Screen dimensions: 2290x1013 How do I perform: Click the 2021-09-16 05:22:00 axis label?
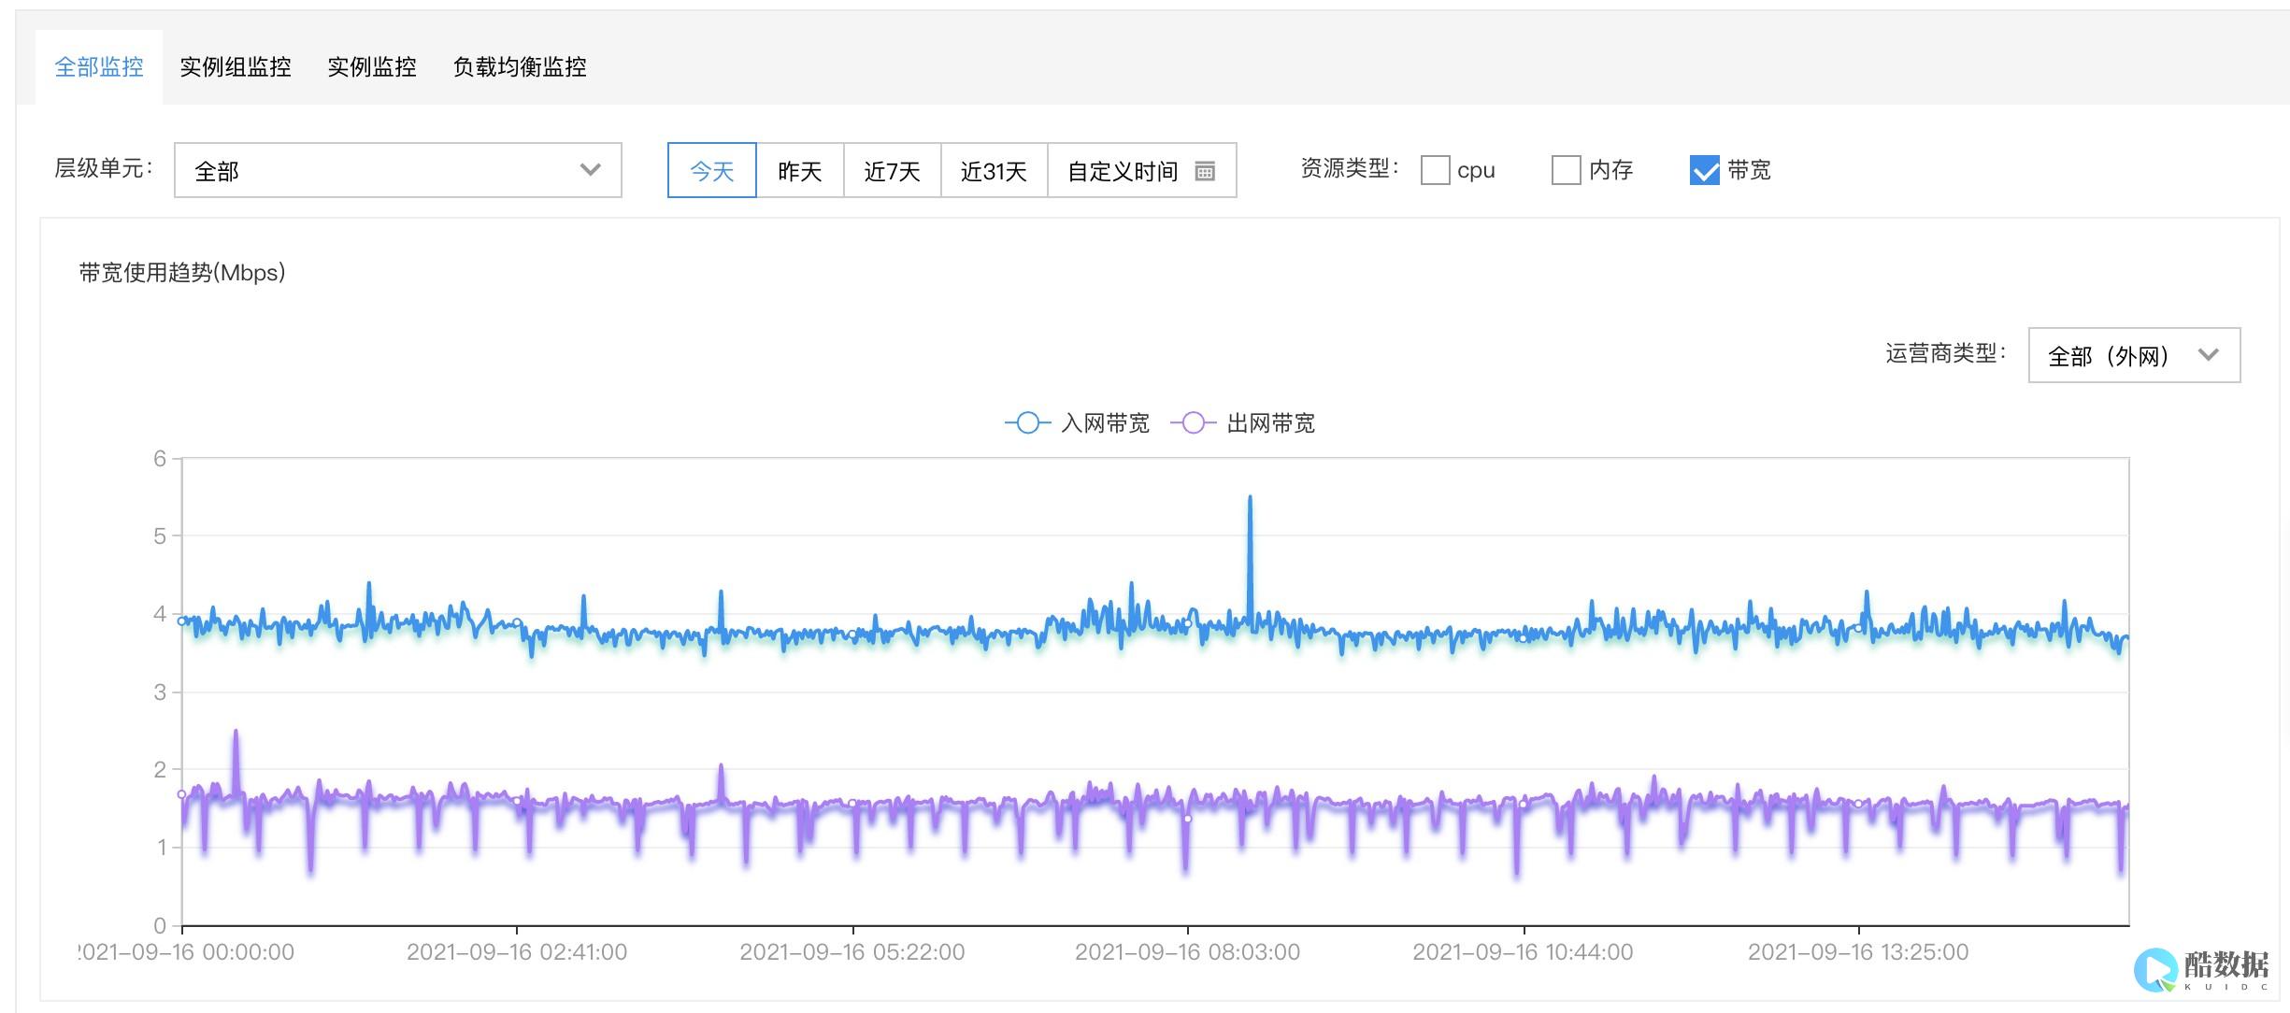pyautogui.click(x=852, y=952)
